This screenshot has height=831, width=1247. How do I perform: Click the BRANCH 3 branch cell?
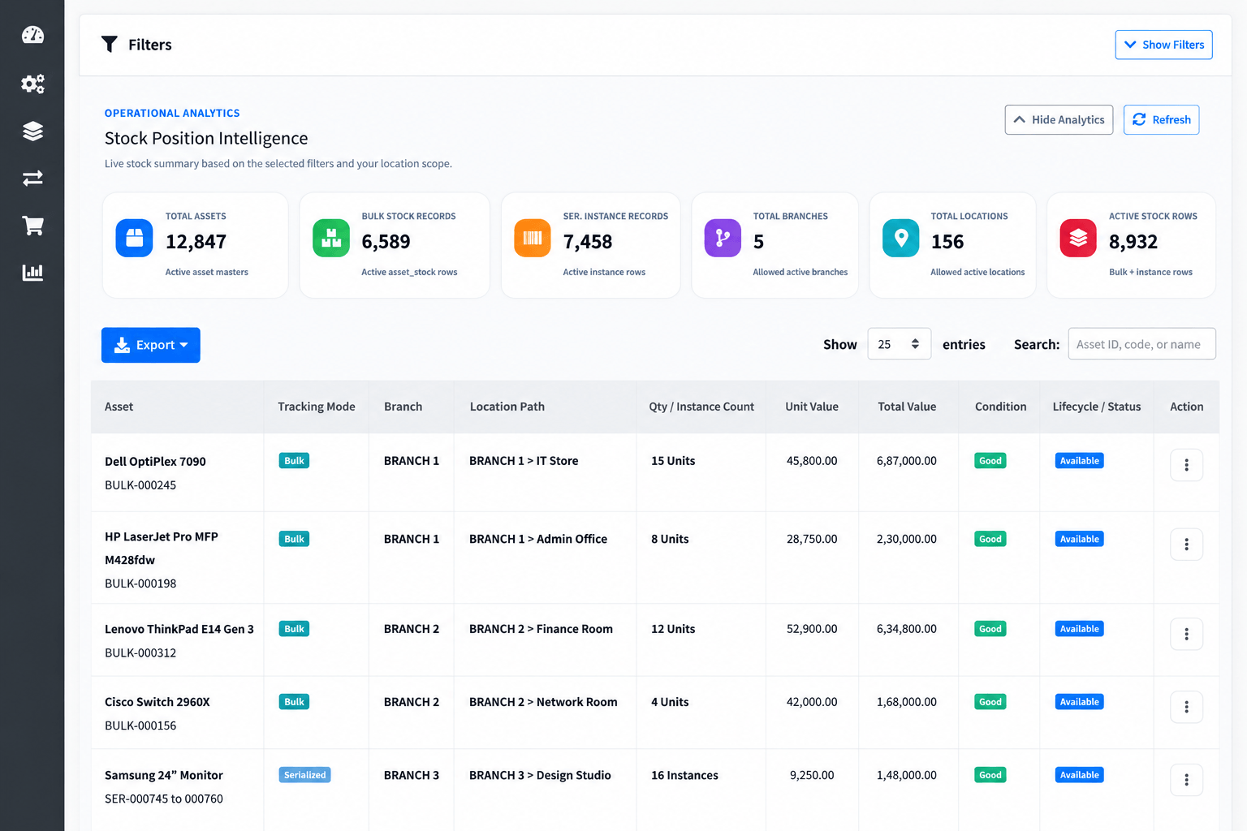coord(412,775)
